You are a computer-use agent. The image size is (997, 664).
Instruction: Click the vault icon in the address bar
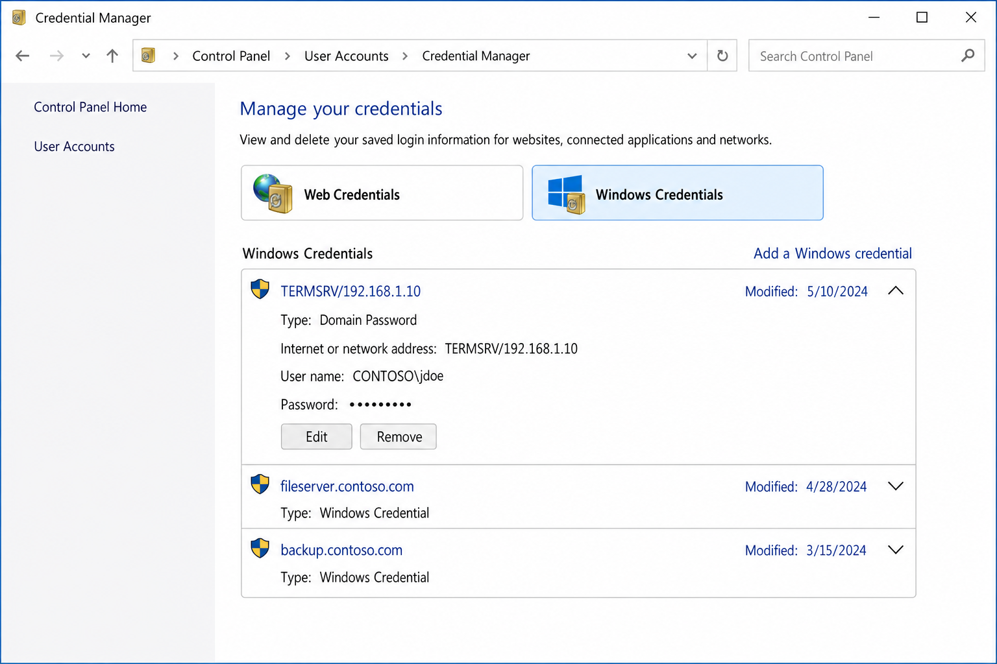coord(149,56)
